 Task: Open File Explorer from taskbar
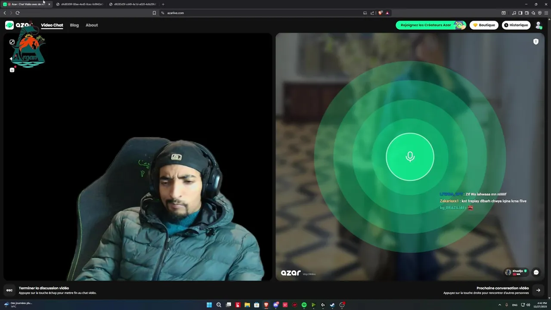247,305
